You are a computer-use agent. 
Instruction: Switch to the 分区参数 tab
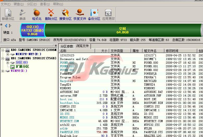click(x=67, y=46)
